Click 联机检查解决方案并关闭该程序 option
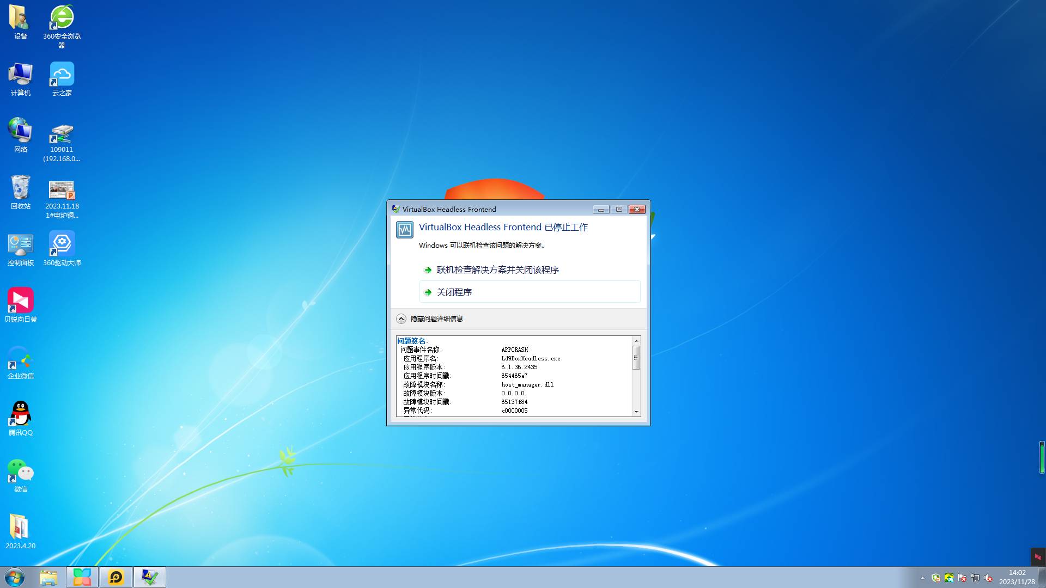This screenshot has width=1046, height=588. tap(497, 270)
